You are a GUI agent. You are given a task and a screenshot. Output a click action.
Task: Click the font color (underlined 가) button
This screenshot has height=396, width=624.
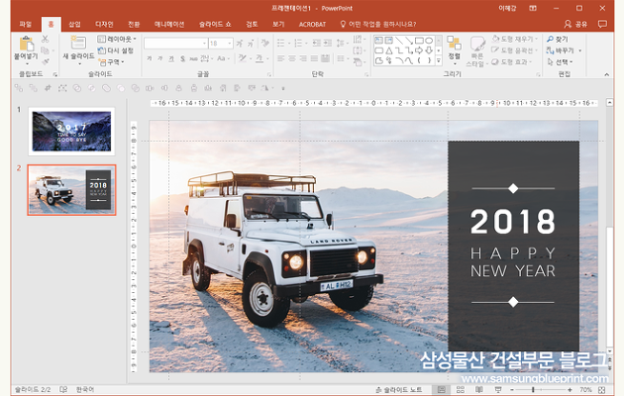point(260,58)
